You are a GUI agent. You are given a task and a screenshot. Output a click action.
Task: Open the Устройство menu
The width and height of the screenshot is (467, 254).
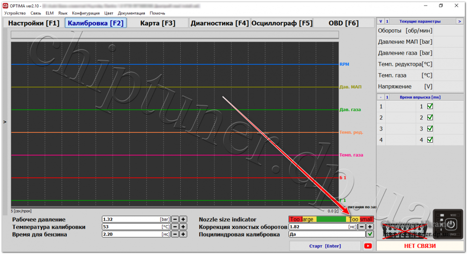pos(15,13)
